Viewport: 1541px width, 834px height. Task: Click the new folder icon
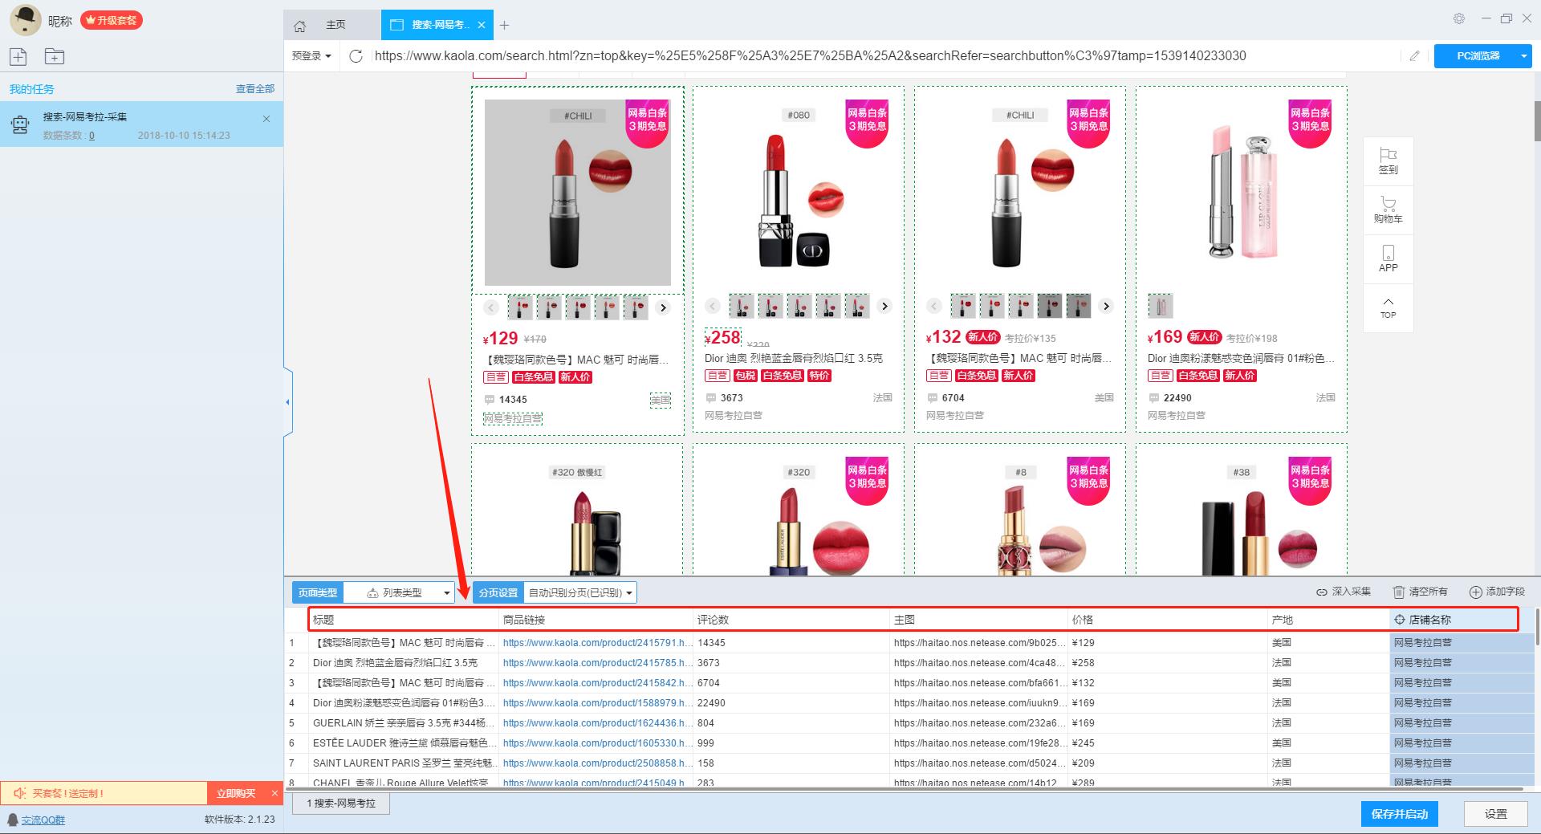pos(54,56)
